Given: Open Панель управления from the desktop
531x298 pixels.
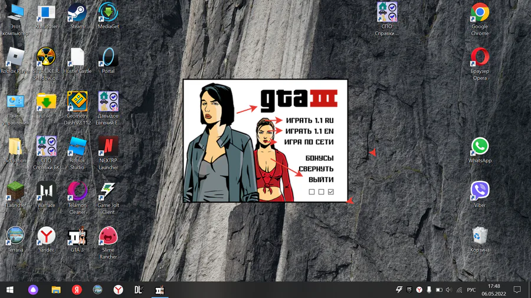Looking at the screenshot, I should [x=15, y=108].
